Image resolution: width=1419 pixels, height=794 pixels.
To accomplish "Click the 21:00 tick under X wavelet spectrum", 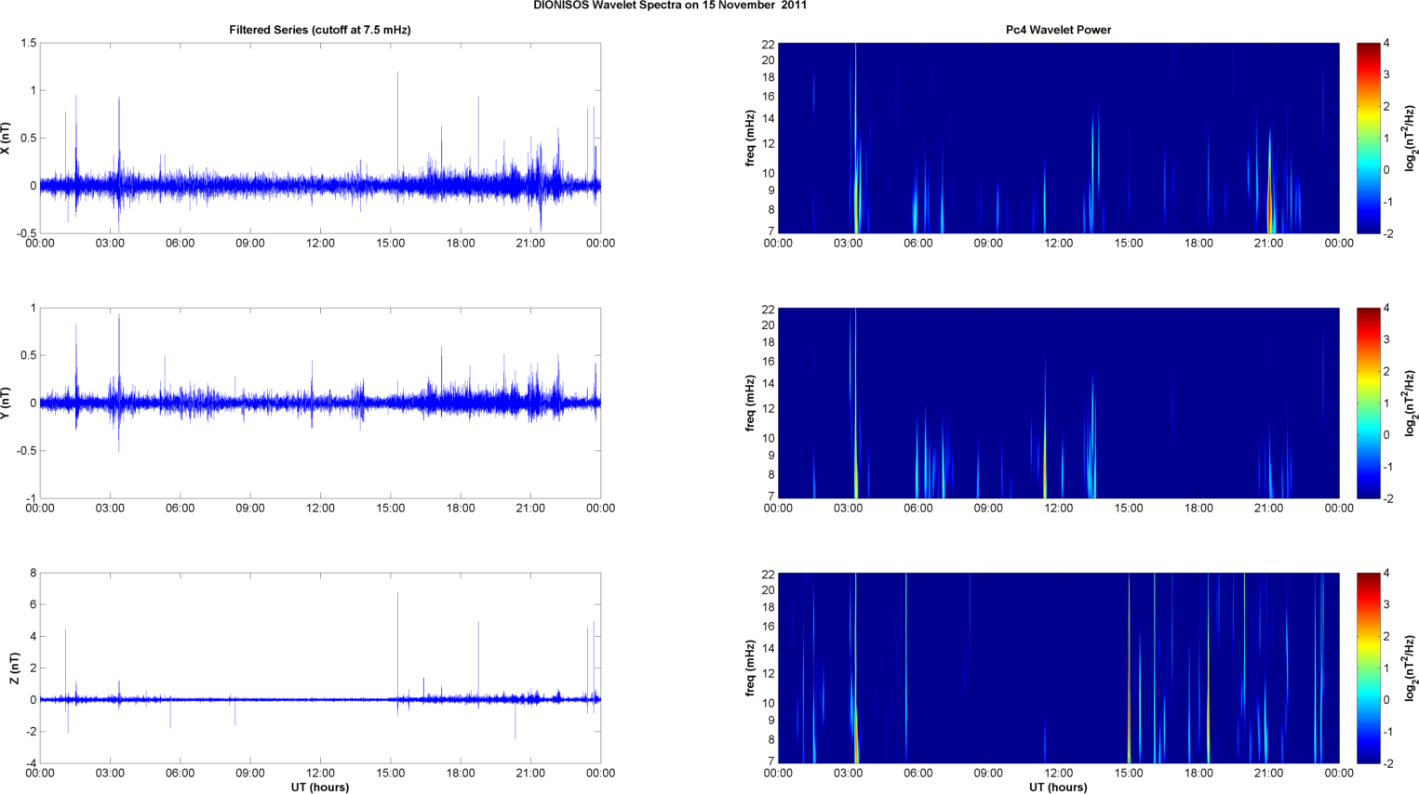I will pyautogui.click(x=1269, y=244).
